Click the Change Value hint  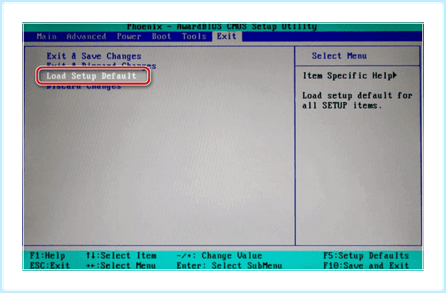pos(219,256)
